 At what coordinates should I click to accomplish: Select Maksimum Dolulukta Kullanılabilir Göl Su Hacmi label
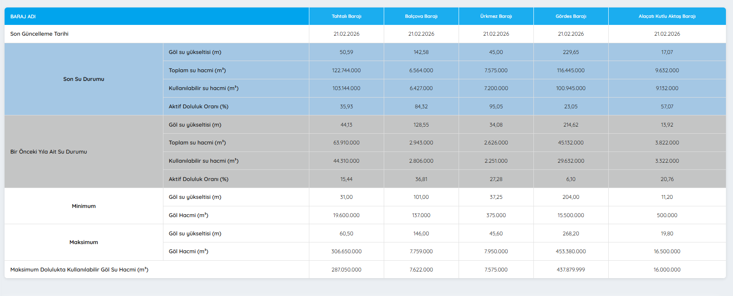(79, 270)
